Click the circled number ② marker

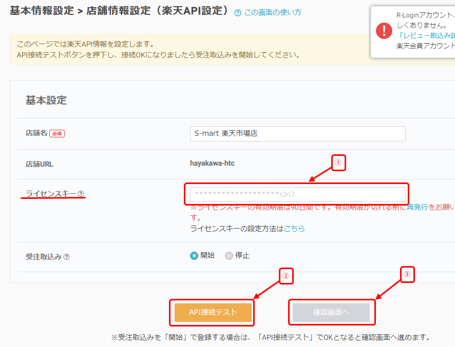tap(286, 275)
